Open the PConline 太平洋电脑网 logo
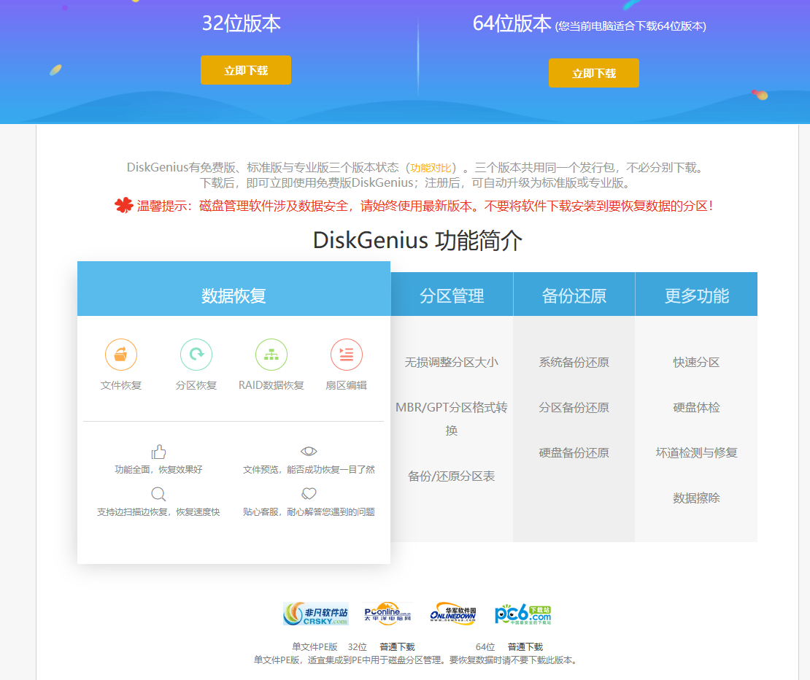810x680 pixels. (x=388, y=614)
